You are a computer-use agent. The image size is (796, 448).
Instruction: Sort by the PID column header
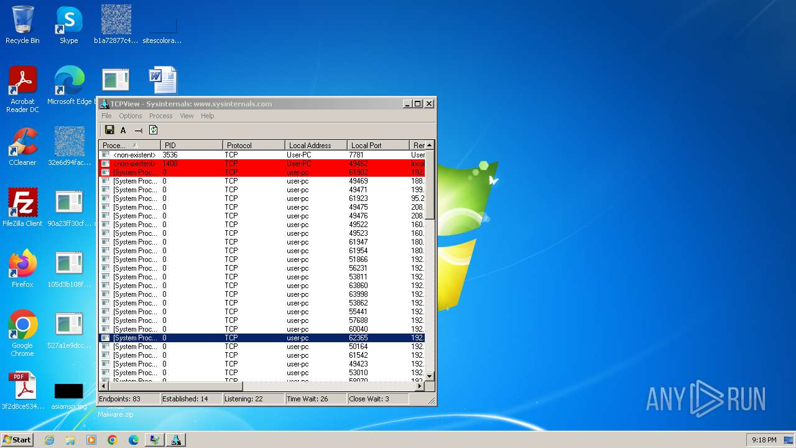192,146
